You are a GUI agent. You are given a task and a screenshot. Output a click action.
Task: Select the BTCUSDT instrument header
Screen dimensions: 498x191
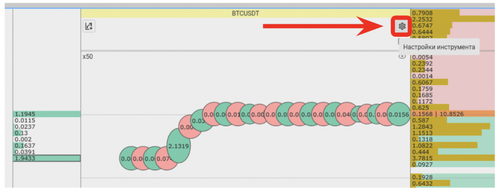pos(246,14)
